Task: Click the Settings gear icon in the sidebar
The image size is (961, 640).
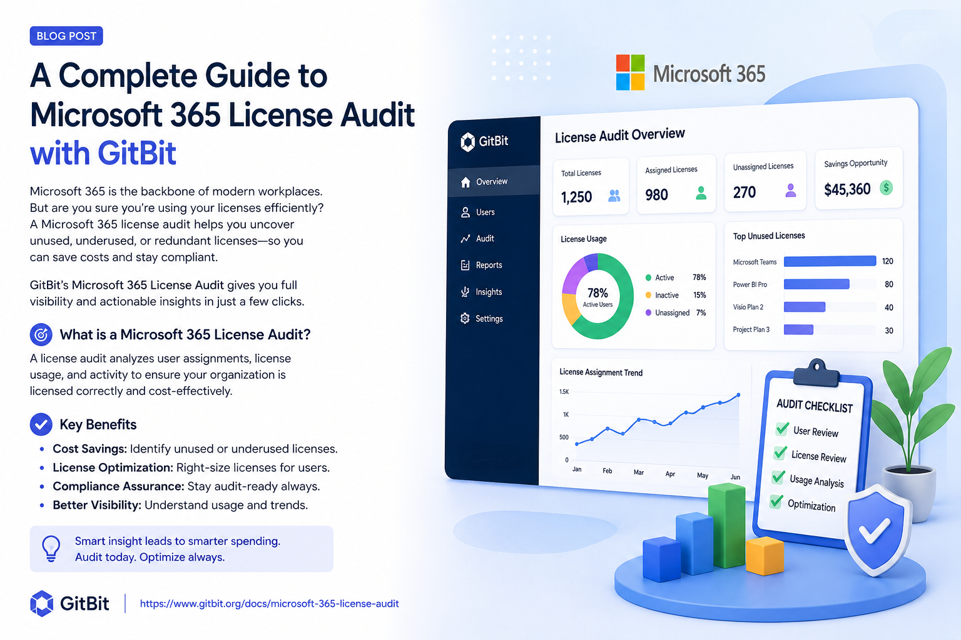Action: coord(465,318)
